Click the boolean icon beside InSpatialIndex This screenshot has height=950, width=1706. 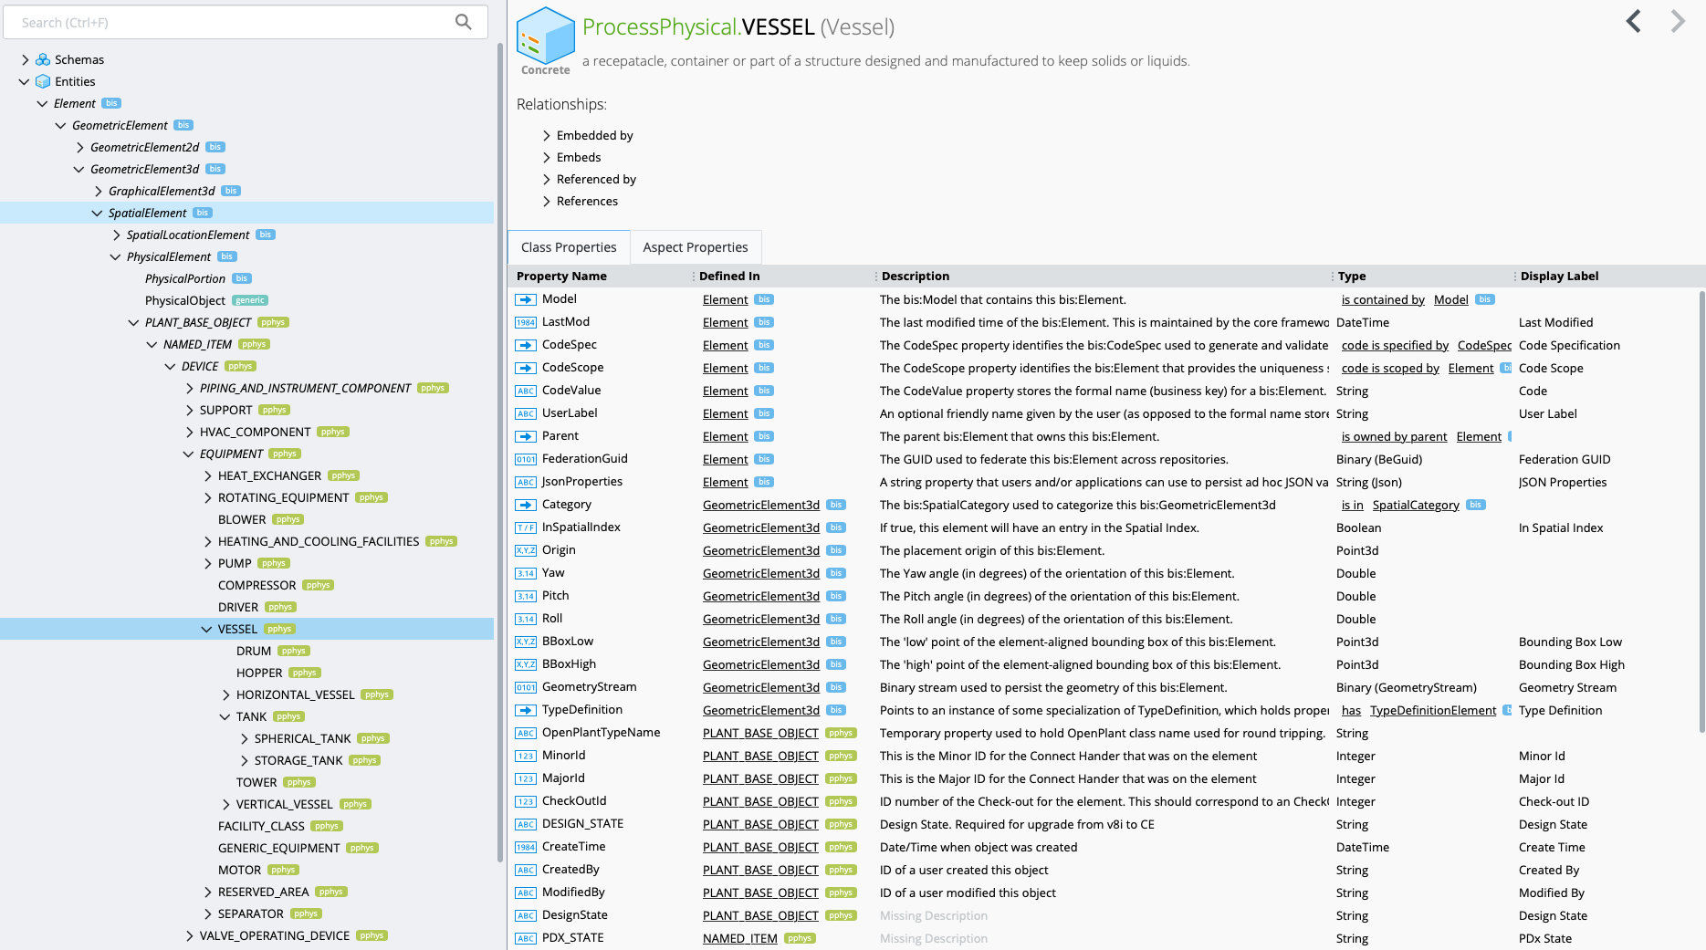click(x=526, y=527)
